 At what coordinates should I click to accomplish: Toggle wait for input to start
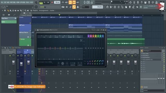tap(67, 2)
